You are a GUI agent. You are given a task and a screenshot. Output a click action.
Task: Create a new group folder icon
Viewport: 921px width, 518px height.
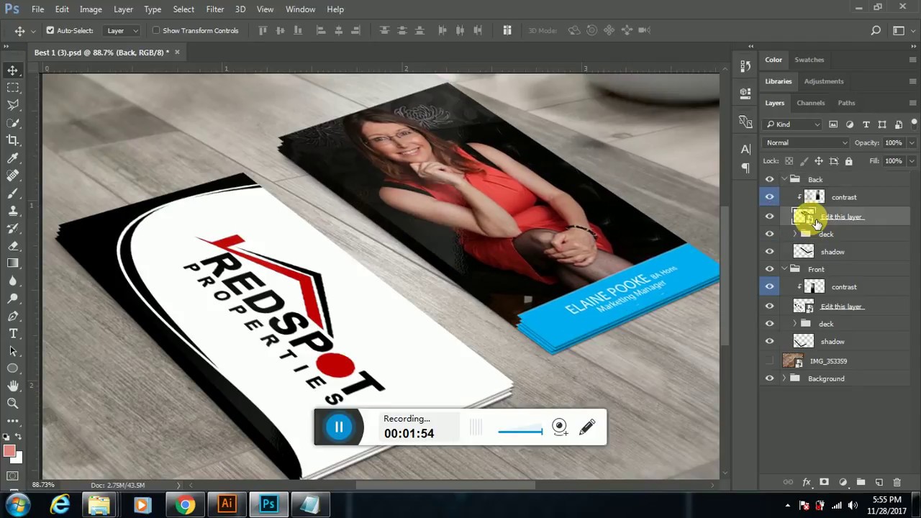tap(861, 482)
